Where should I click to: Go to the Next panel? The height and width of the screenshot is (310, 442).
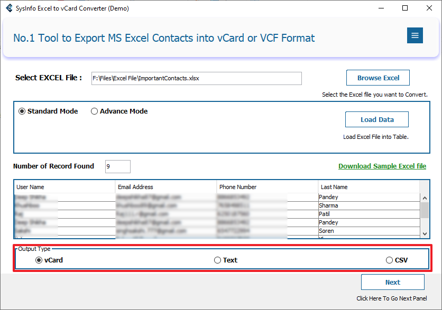tap(392, 283)
